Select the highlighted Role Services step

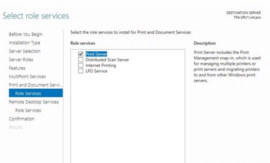pyautogui.click(x=36, y=93)
